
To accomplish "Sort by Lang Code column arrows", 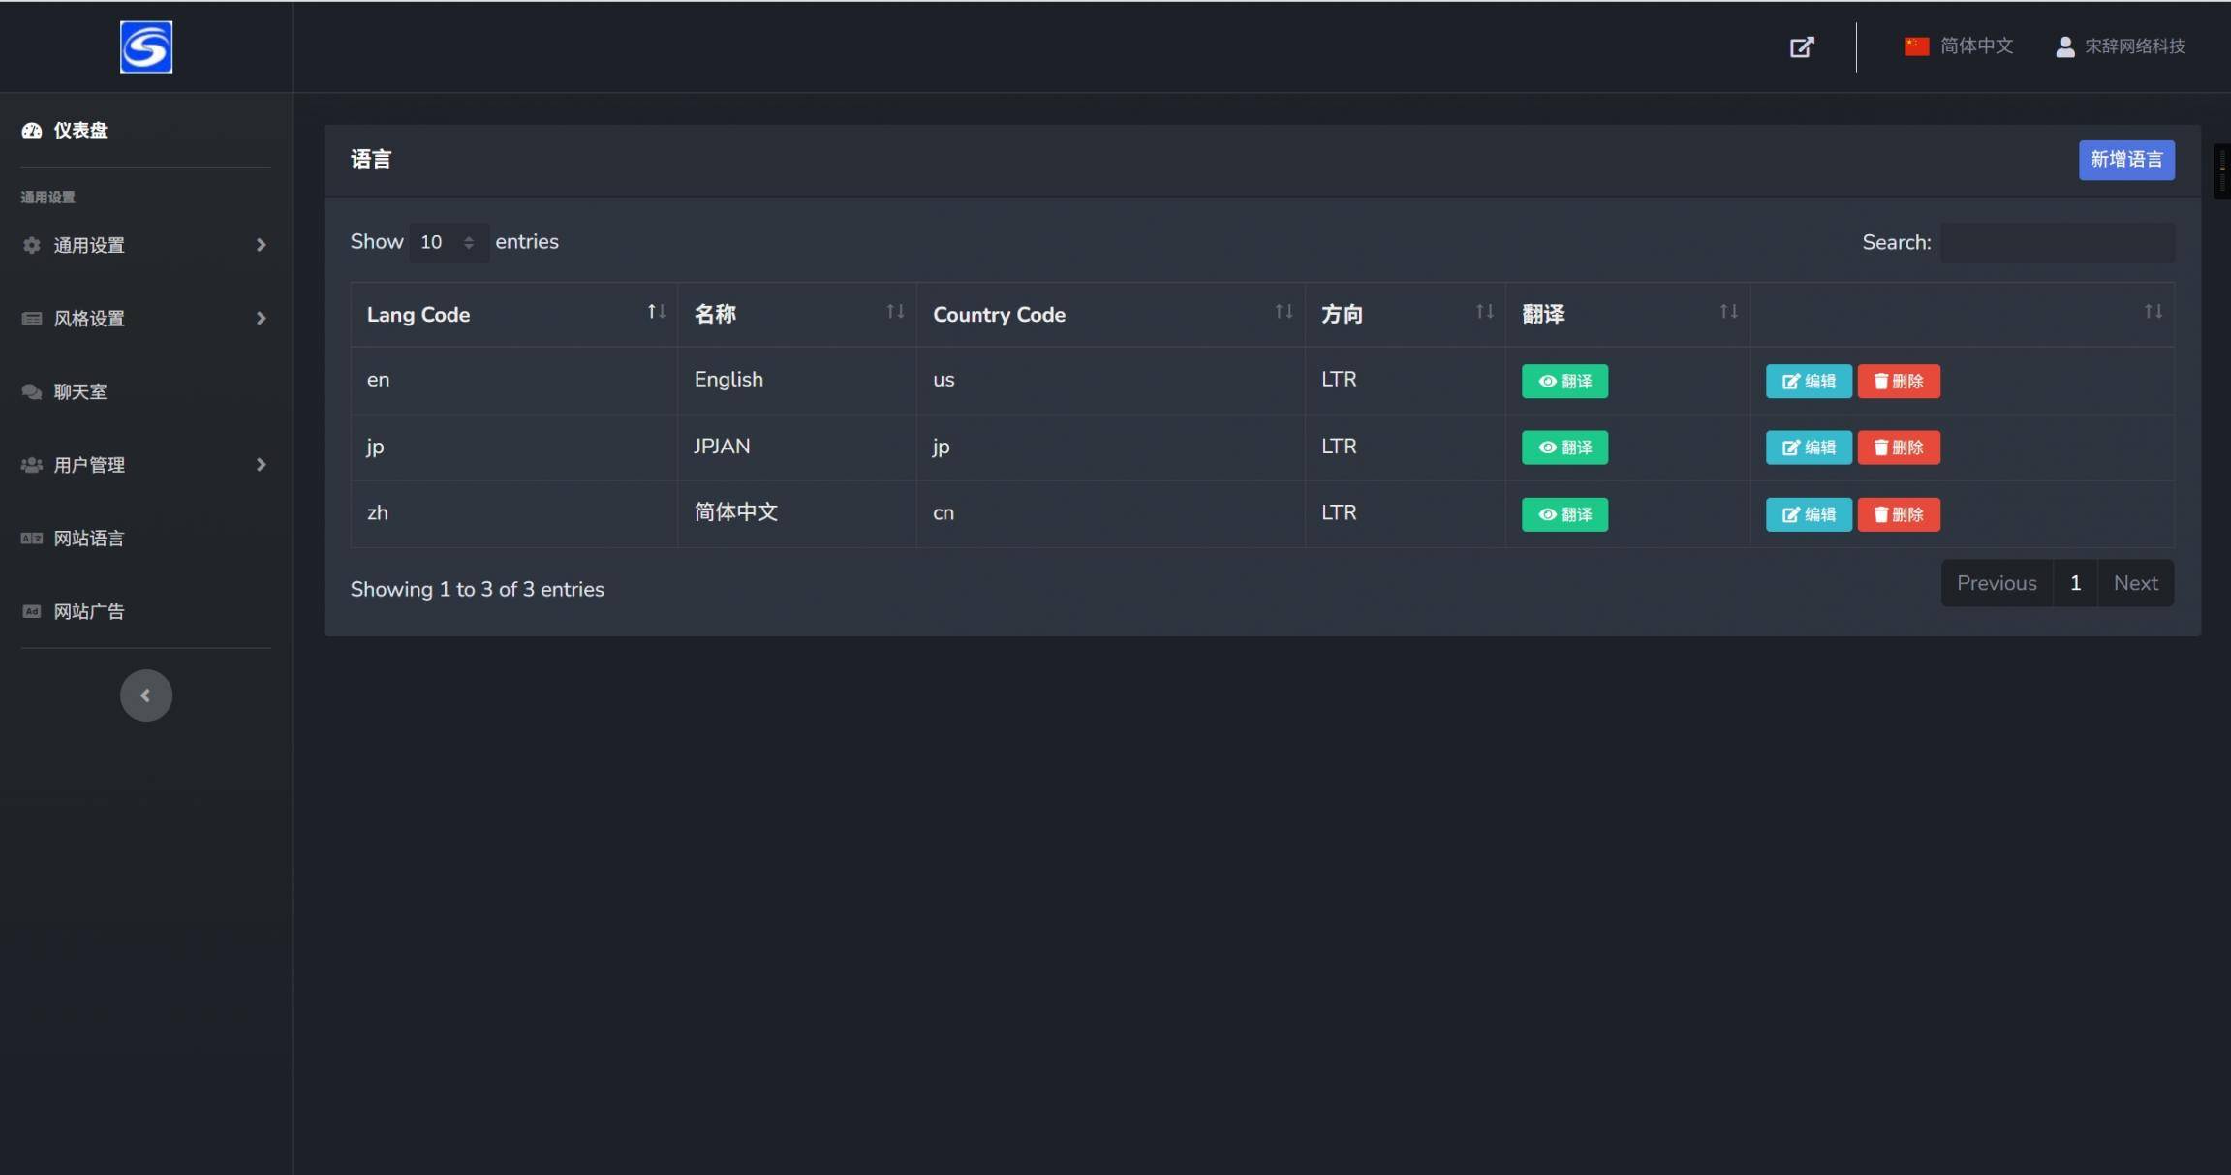I will [x=656, y=312].
